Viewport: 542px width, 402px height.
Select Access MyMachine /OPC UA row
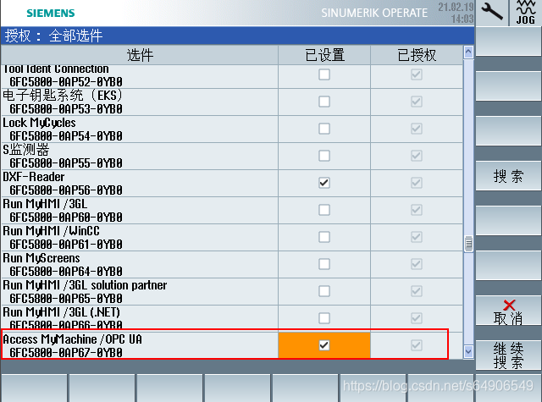[232, 345]
